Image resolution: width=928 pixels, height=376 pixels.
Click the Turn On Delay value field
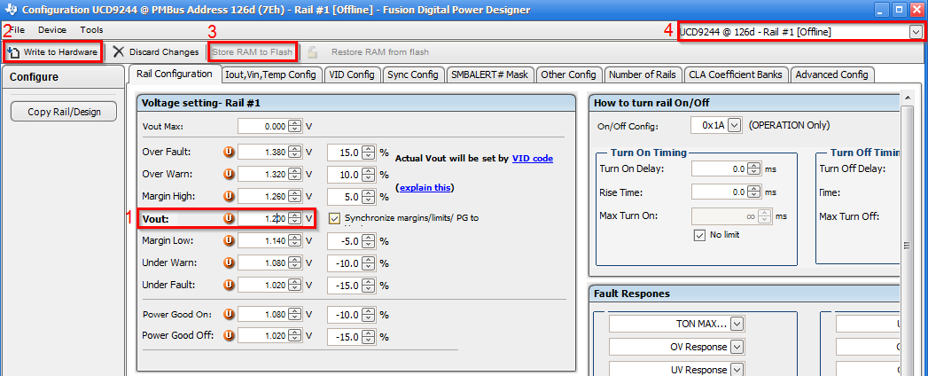click(719, 168)
